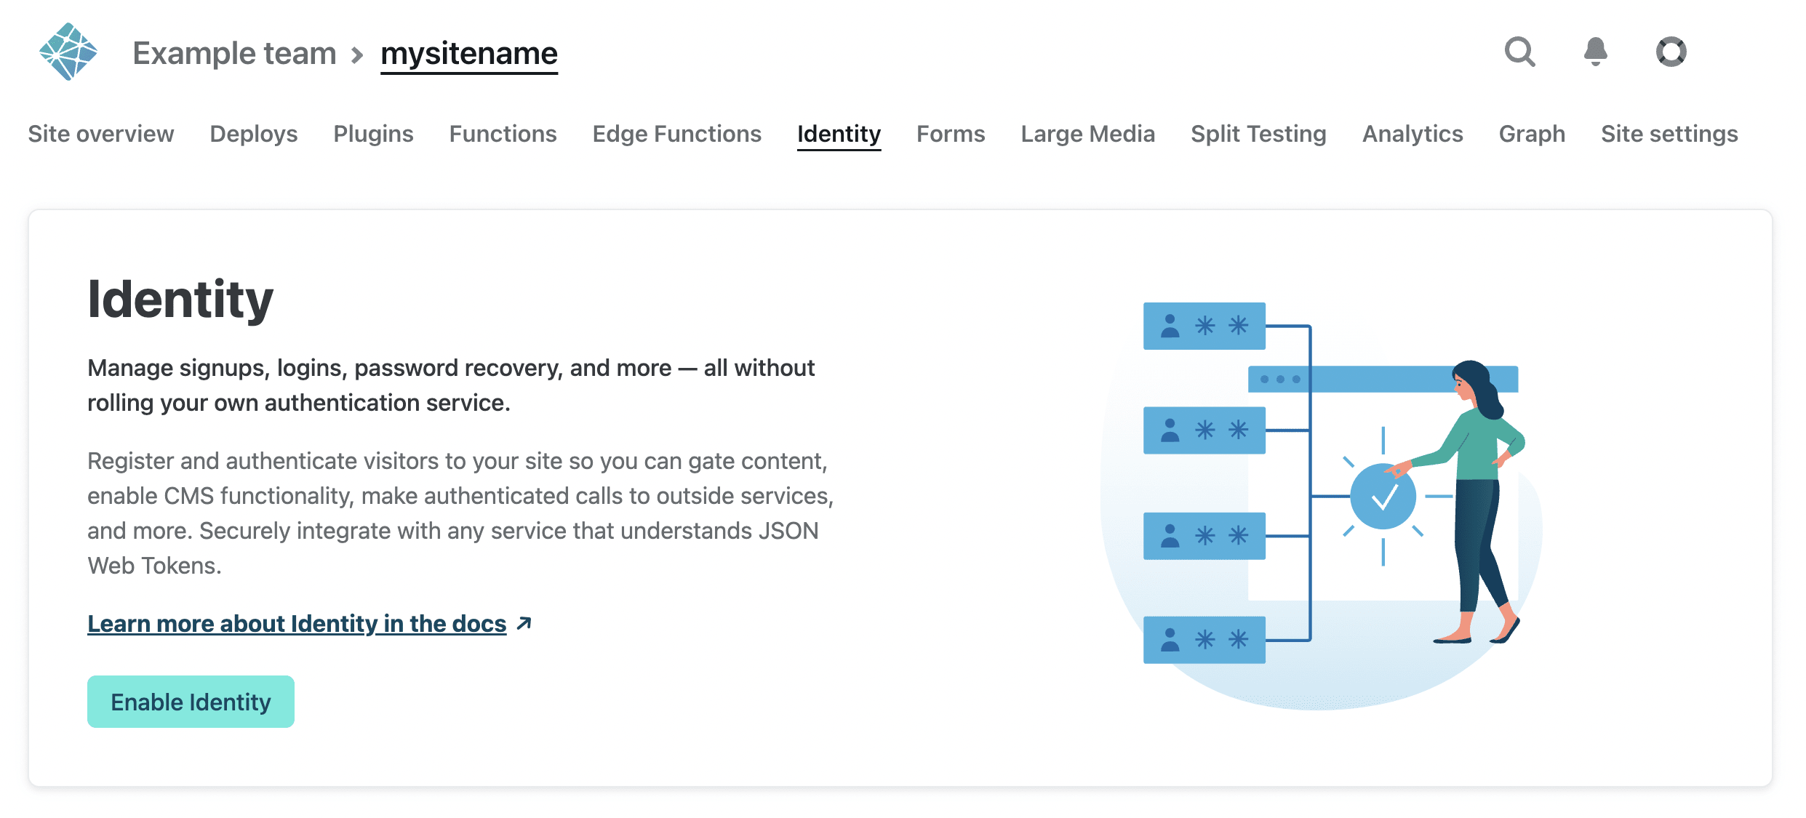Open the user avatar menu
This screenshot has width=1806, height=818.
pos(1671,52)
